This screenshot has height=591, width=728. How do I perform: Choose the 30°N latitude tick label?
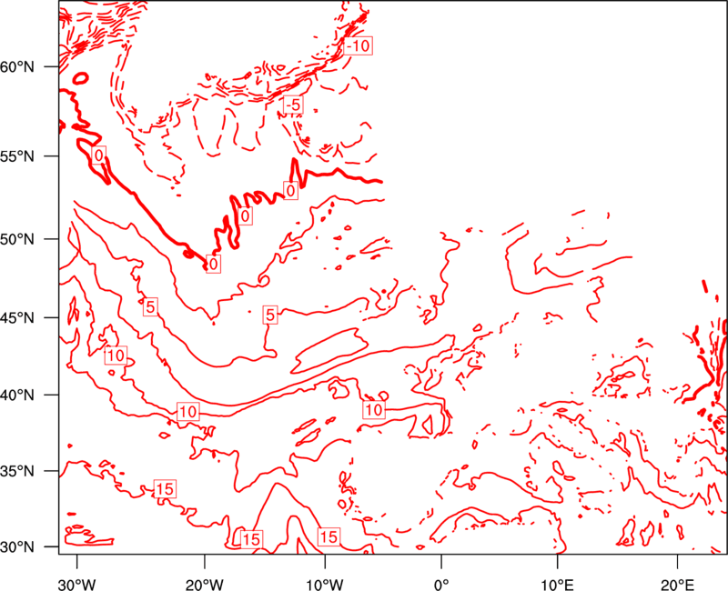click(x=17, y=547)
